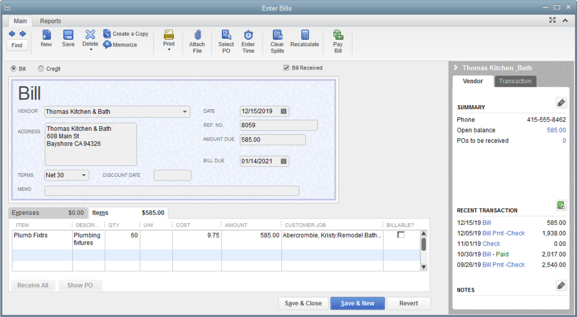Click the New bill icon
Image resolution: width=577 pixels, height=317 pixels.
point(46,35)
